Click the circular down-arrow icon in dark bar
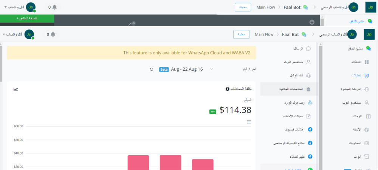 312,22
